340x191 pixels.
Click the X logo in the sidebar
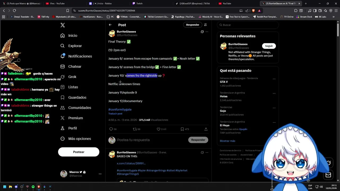62,25
